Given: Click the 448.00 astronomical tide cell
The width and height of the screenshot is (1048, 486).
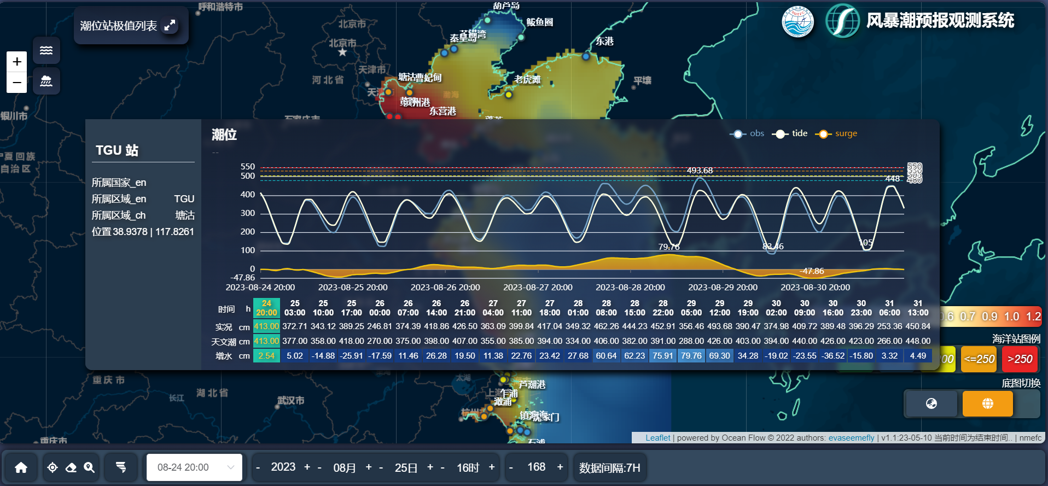Looking at the screenshot, I should pos(918,341).
